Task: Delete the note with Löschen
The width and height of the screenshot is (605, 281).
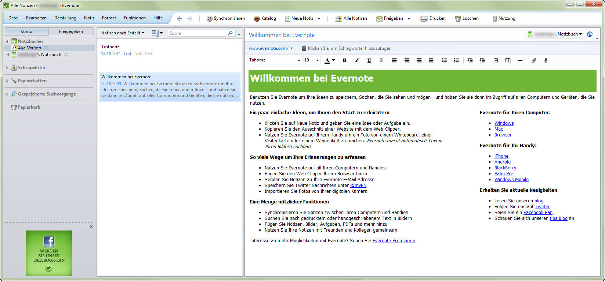Action: pos(467,18)
